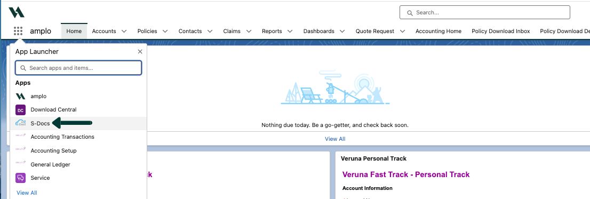Click the amplo app icon in launcher
Image resolution: width=590 pixels, height=199 pixels.
pos(20,97)
